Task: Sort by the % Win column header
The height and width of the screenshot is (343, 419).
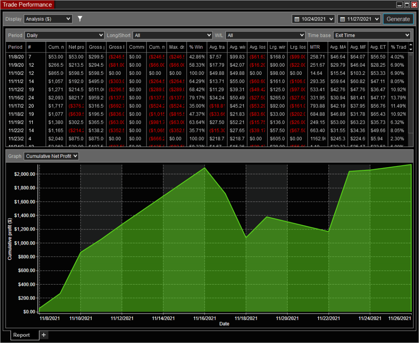Action: [x=197, y=47]
